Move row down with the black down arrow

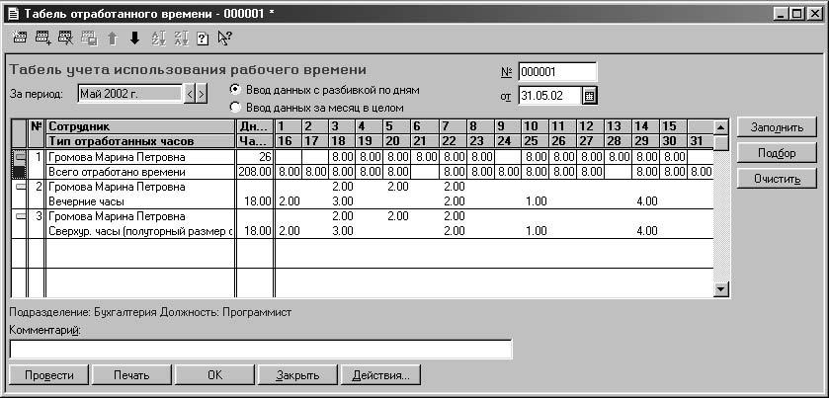[134, 39]
